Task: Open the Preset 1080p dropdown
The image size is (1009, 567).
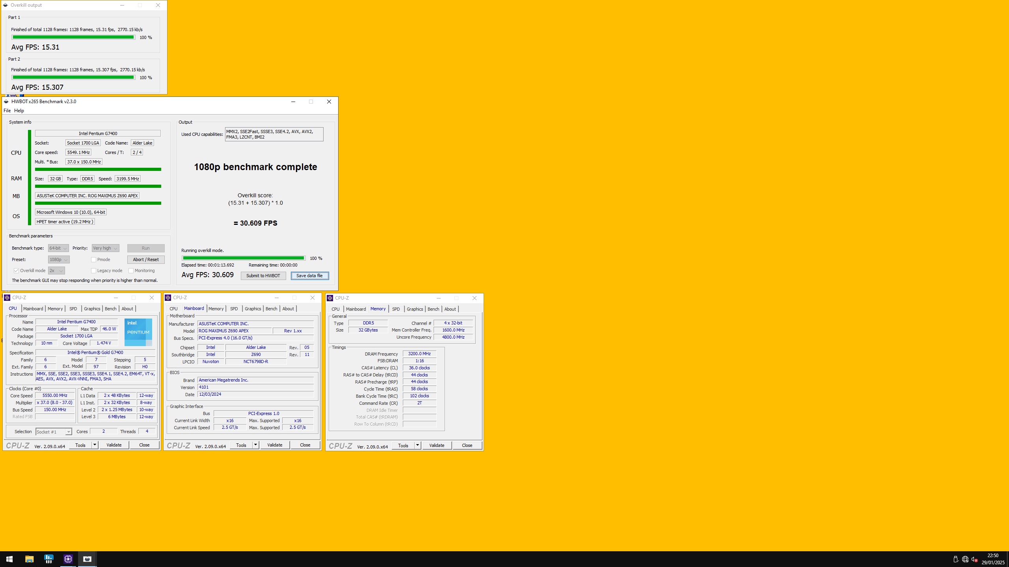Action: pyautogui.click(x=59, y=259)
